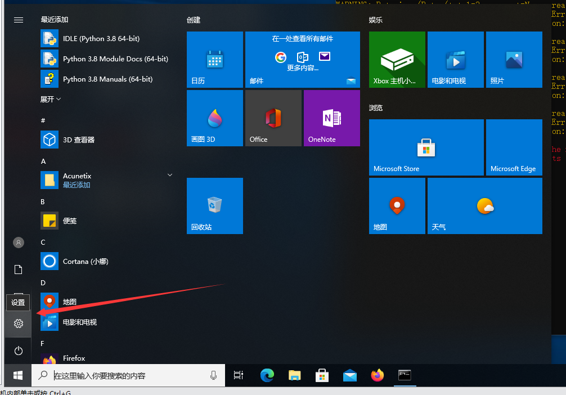Open the 回收站 tile
The height and width of the screenshot is (395, 566).
click(214, 206)
